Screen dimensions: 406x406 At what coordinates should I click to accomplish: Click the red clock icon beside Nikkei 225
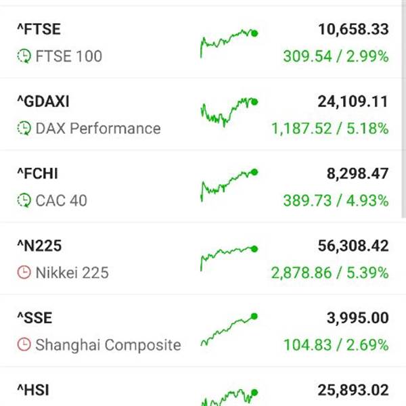click(24, 273)
